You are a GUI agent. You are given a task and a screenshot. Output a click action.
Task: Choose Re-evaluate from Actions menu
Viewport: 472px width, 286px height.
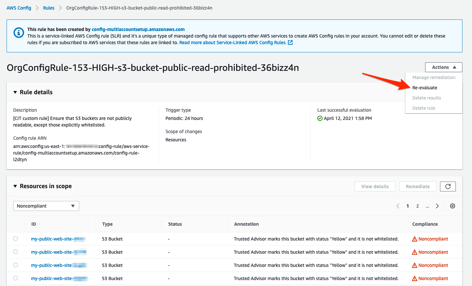[x=425, y=88]
